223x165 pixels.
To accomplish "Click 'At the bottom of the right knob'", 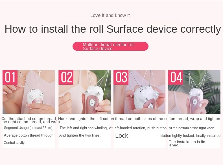I will (191, 128).
